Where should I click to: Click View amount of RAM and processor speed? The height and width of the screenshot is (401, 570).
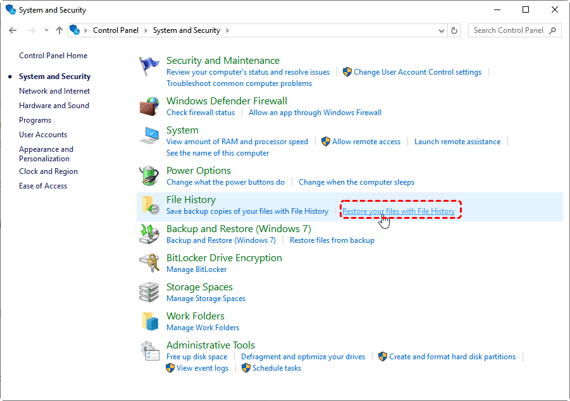point(237,142)
